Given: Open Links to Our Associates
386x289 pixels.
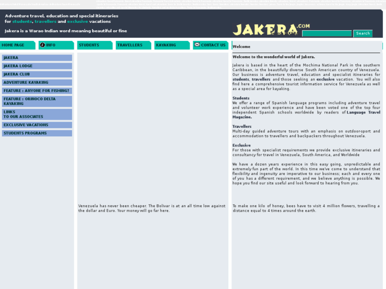Looking at the screenshot, I should point(37,115).
